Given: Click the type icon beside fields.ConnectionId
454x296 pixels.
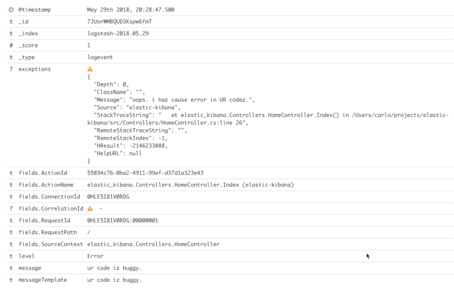Looking at the screenshot, I should (x=11, y=197).
